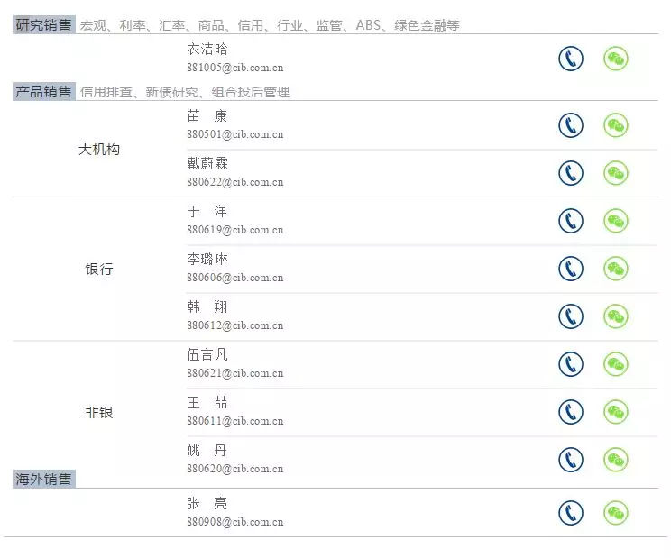The image size is (671, 558).
Task: Click the phone icon for 戴蔚霖
Action: click(570, 173)
